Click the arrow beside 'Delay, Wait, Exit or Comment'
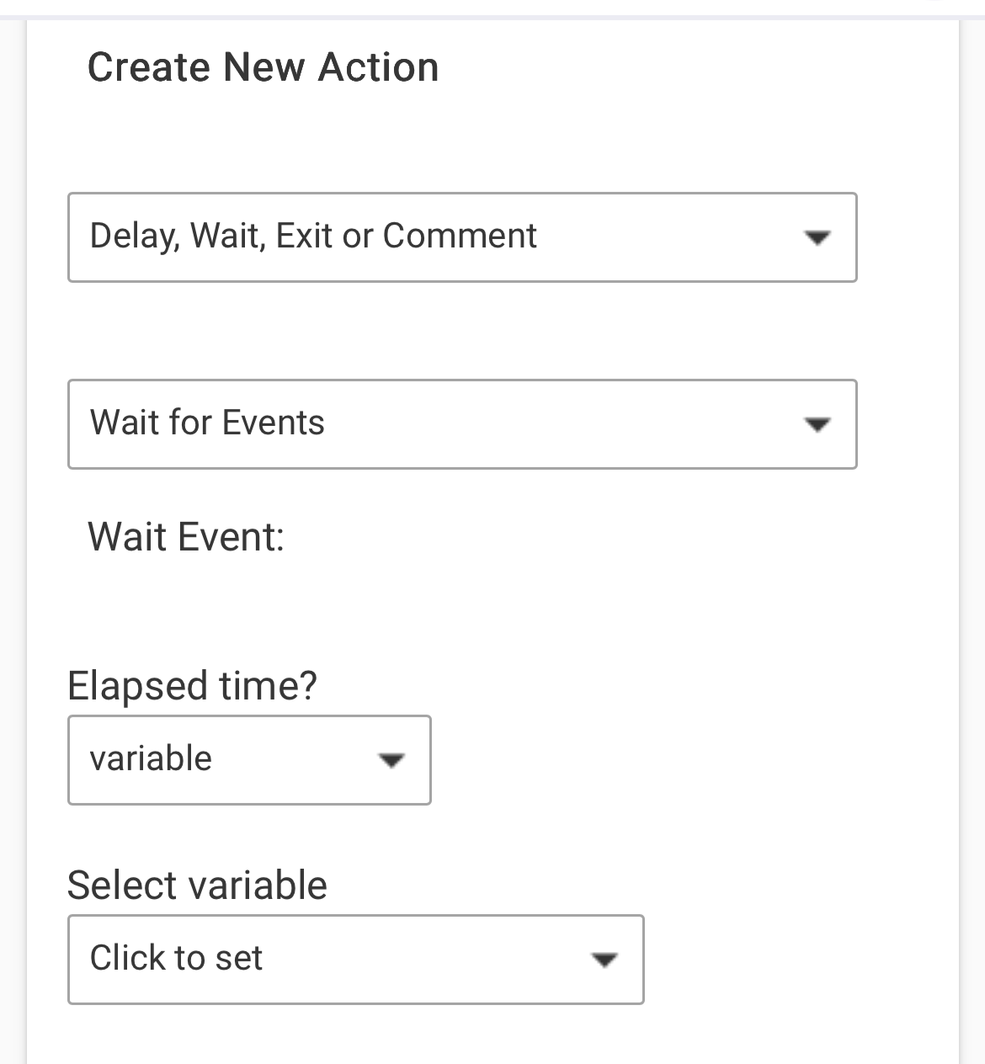985x1064 pixels. tap(817, 237)
